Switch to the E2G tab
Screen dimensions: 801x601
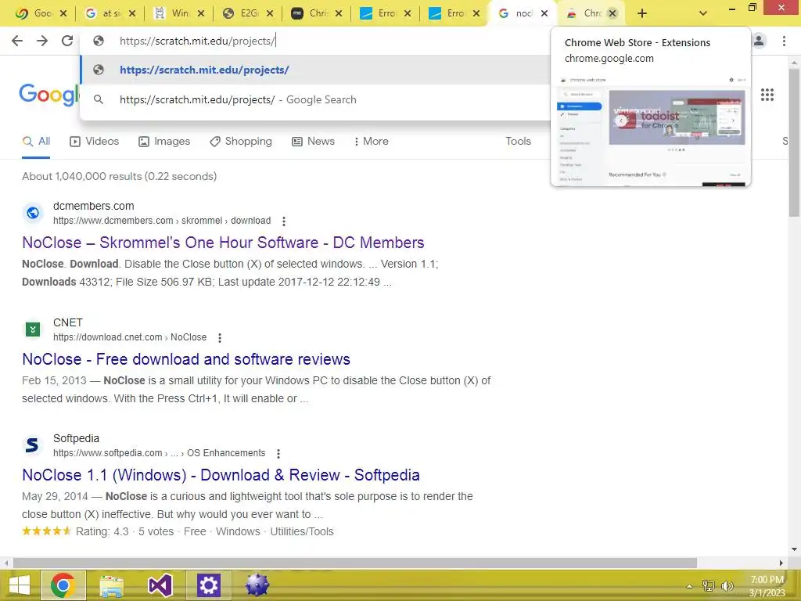(242, 13)
